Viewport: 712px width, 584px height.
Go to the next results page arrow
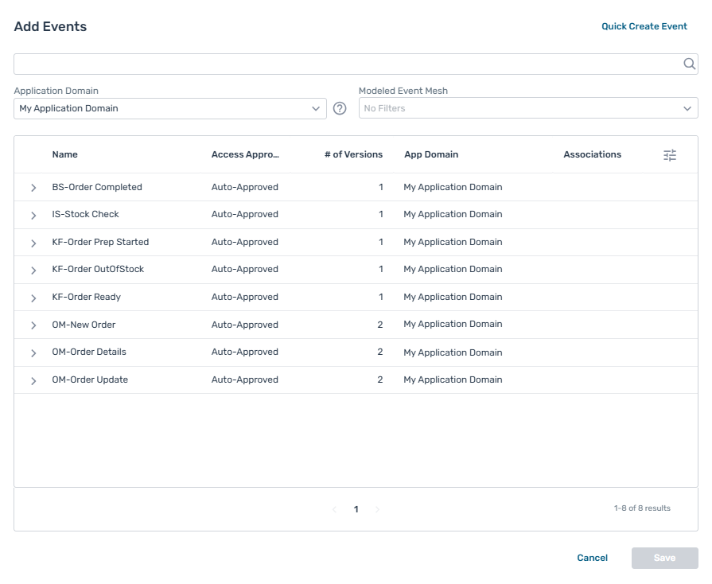tap(377, 509)
